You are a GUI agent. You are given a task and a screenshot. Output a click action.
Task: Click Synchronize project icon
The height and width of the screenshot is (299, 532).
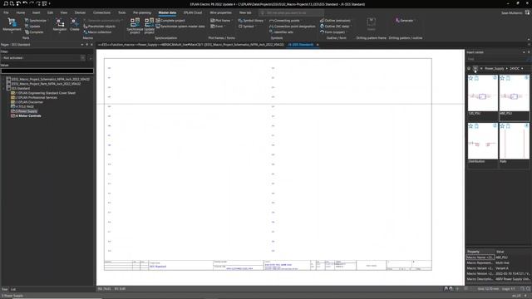(x=135, y=26)
